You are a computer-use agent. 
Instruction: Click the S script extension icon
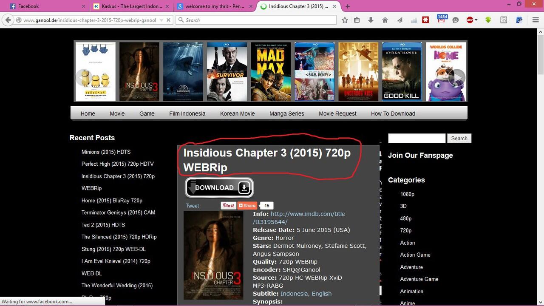tap(504, 20)
